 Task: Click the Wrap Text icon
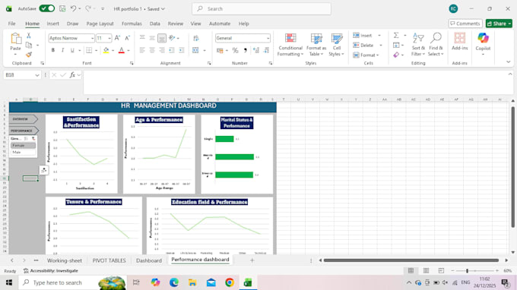pos(196,38)
